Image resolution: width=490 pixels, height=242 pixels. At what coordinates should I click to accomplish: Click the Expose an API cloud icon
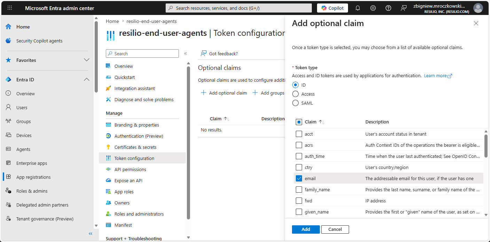point(108,180)
